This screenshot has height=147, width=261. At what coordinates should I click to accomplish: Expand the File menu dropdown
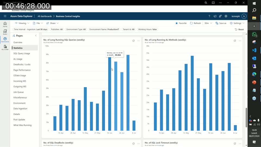(x=38, y=23)
